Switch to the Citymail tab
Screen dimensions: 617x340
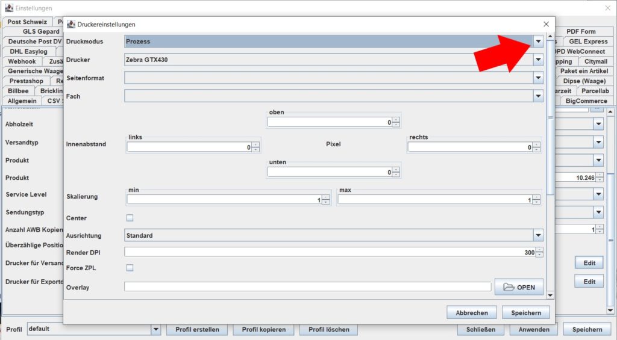(x=596, y=61)
